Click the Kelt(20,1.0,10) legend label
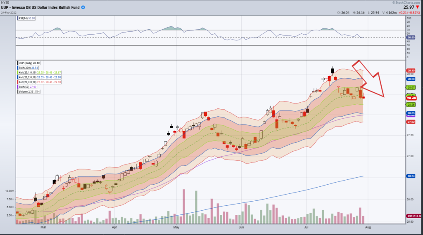 pos(39,73)
